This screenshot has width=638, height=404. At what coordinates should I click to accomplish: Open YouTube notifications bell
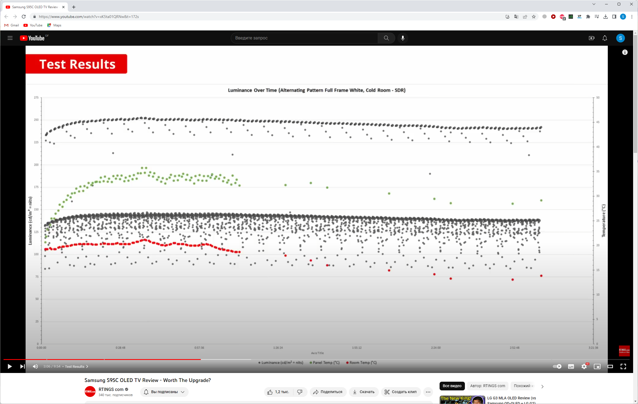tap(605, 38)
